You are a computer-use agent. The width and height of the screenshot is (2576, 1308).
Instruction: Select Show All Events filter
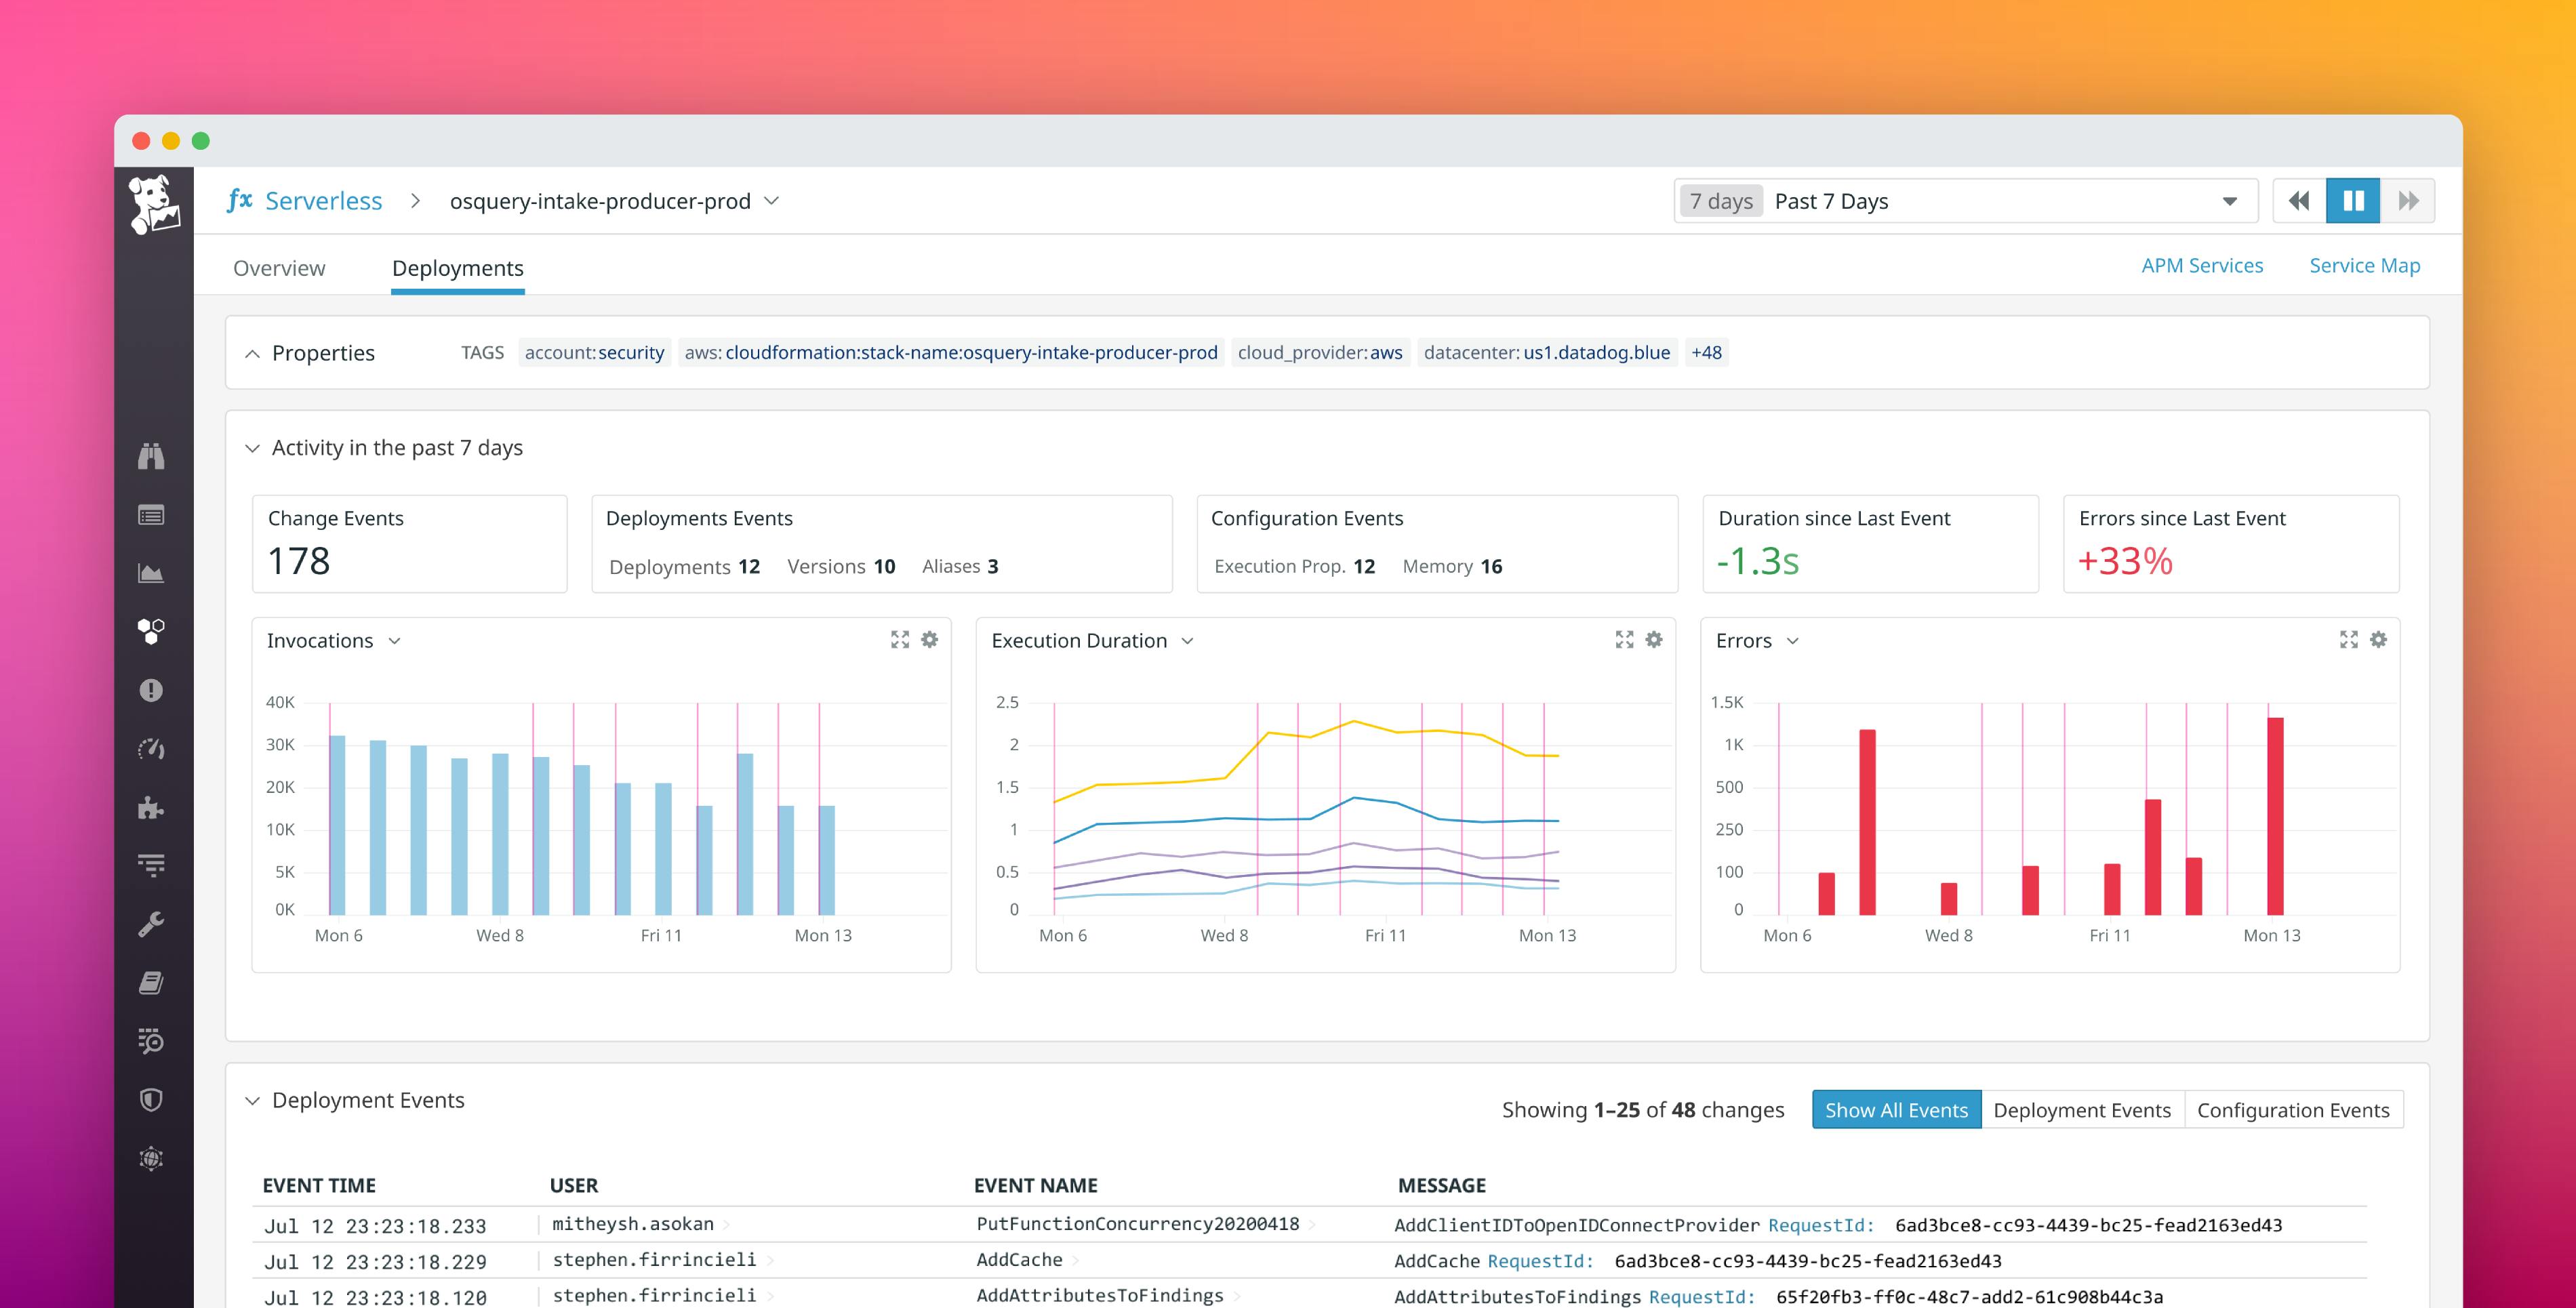click(x=1896, y=1109)
